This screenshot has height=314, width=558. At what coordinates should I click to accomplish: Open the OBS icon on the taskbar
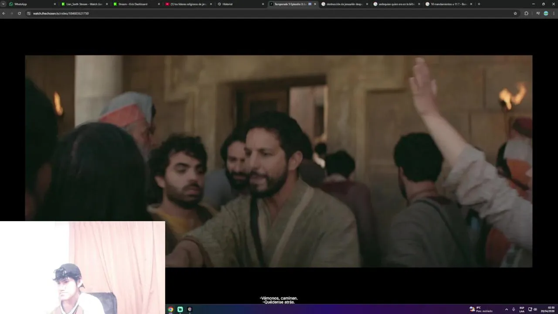pyautogui.click(x=190, y=309)
